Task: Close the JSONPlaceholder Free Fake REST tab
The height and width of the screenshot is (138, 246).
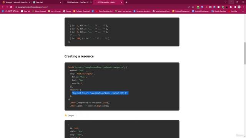Action: (91, 2)
